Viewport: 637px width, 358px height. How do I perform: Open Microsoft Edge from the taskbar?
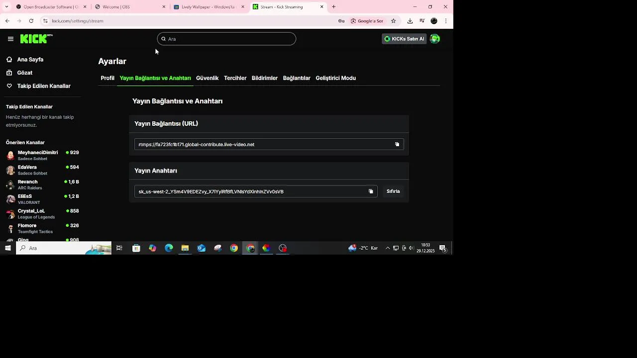[x=169, y=248]
